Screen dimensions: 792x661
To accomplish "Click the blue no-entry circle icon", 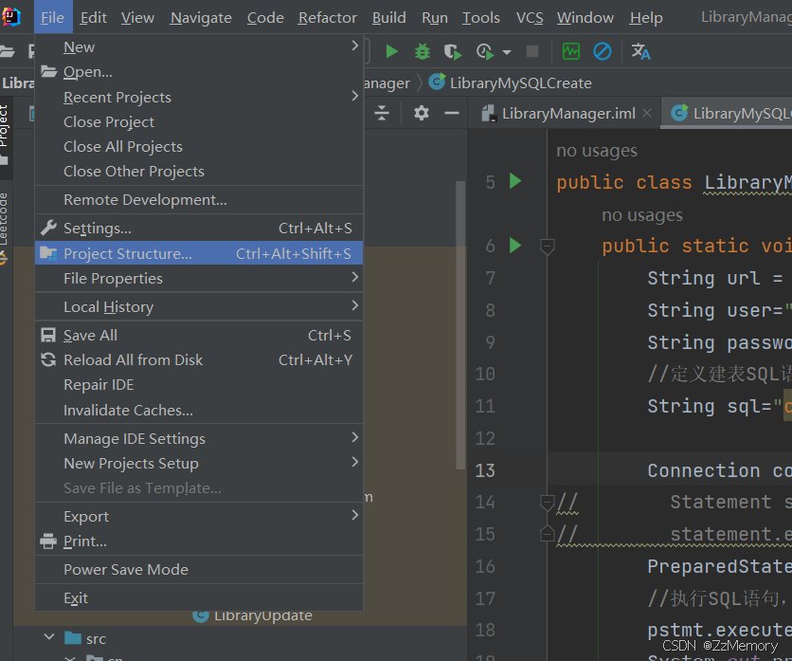I will (x=603, y=51).
